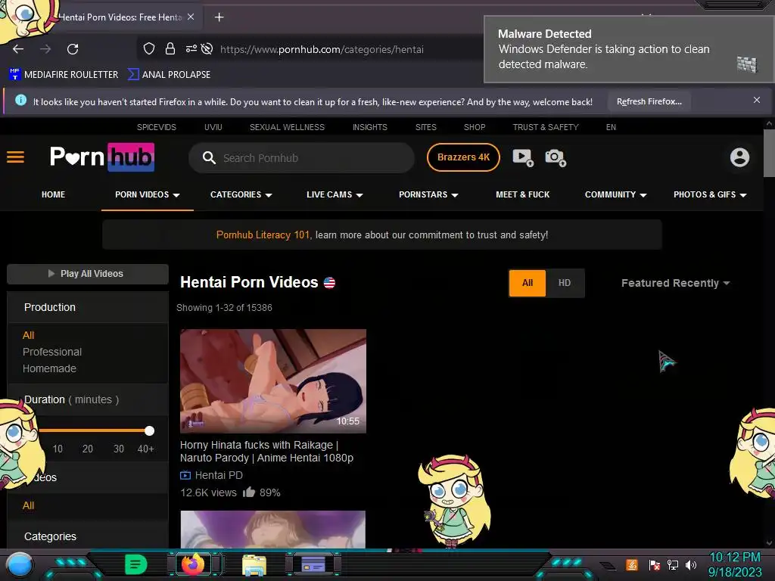Open the EN language selector
Screen dimensions: 775x581
(611, 127)
